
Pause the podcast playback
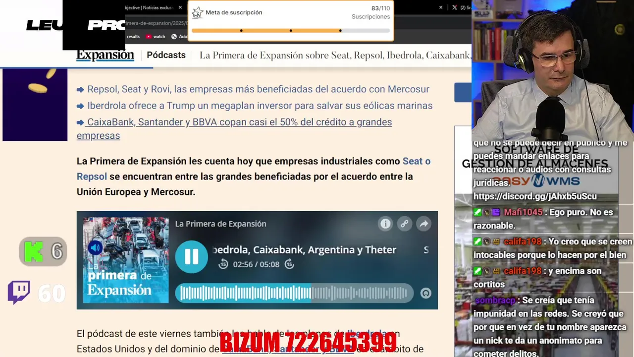point(192,257)
